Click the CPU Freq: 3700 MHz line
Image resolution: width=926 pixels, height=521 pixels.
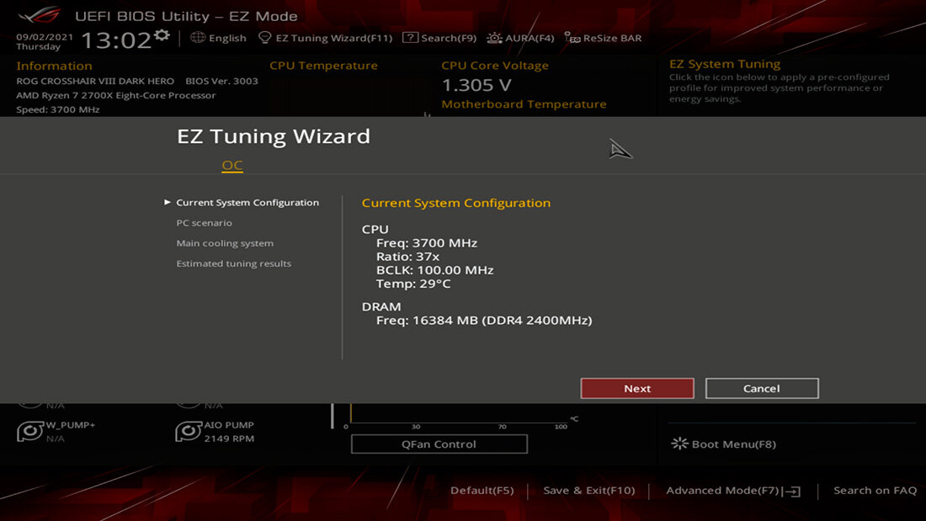pos(427,242)
